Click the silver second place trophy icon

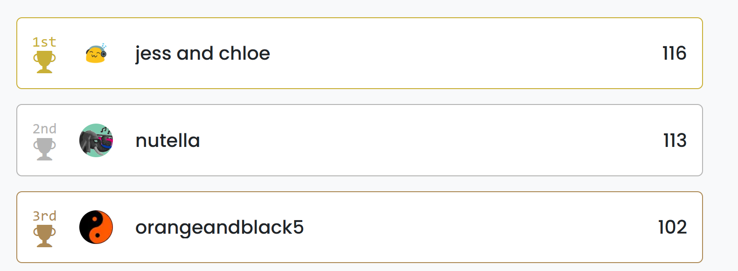click(44, 149)
